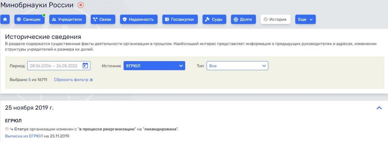Click the selected count 5
The width and height of the screenshot is (388, 143).
[x=29, y=80]
